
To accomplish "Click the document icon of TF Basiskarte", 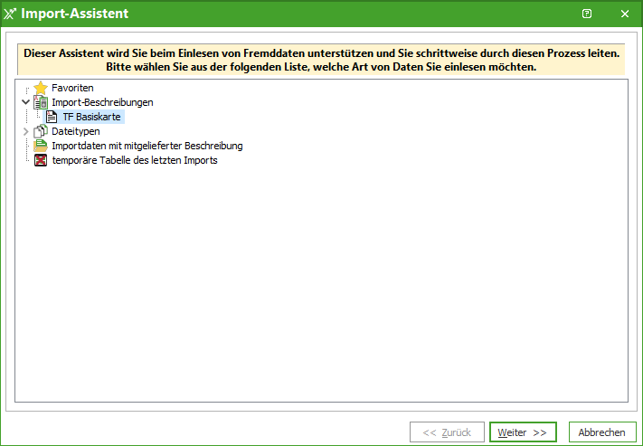I will pos(52,118).
